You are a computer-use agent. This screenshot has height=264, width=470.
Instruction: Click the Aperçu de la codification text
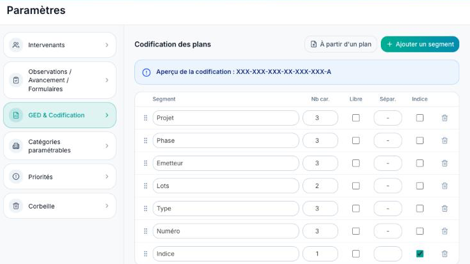tap(243, 72)
